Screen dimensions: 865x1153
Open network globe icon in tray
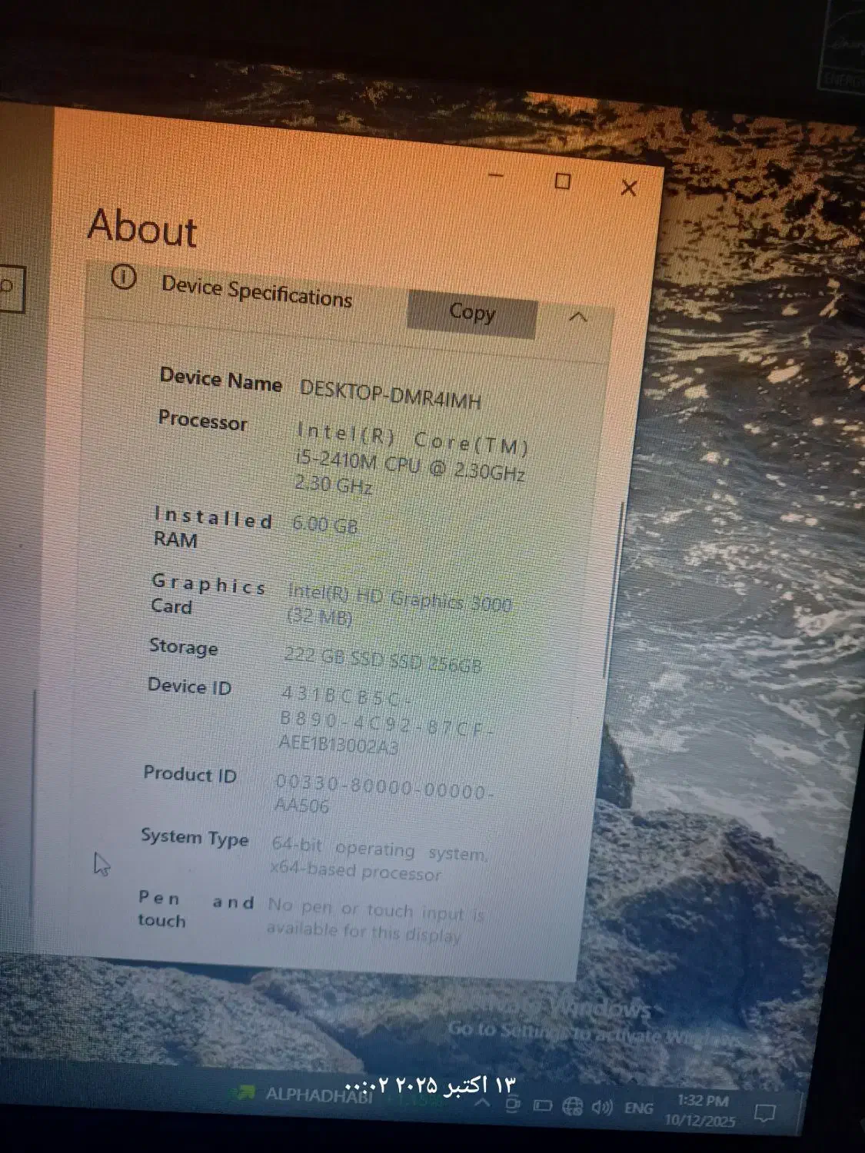pyautogui.click(x=572, y=1106)
